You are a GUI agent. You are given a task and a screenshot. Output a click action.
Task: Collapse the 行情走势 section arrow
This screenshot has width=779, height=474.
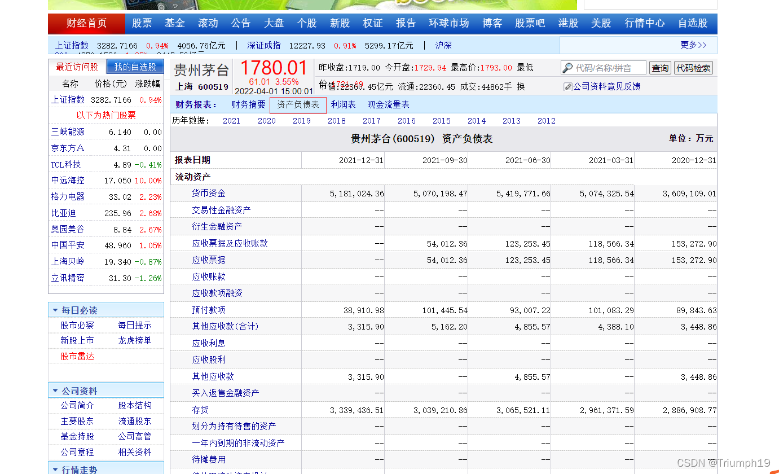[x=55, y=469]
